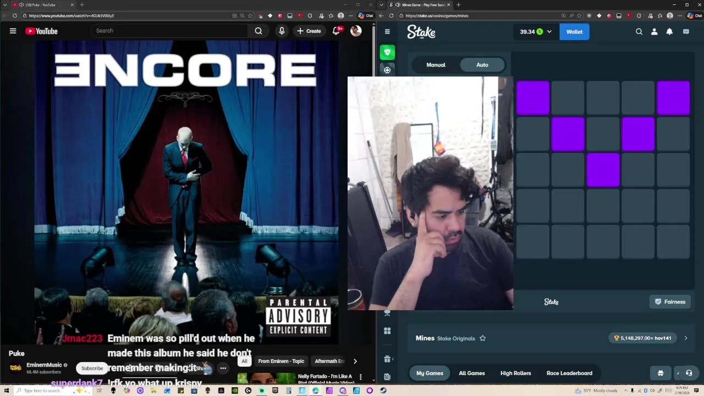Switch the Mines game to Auto mode

pyautogui.click(x=482, y=65)
